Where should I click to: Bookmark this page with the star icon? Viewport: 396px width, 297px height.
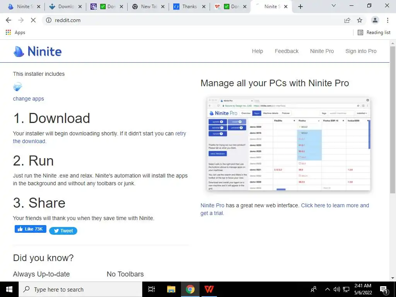click(x=360, y=20)
